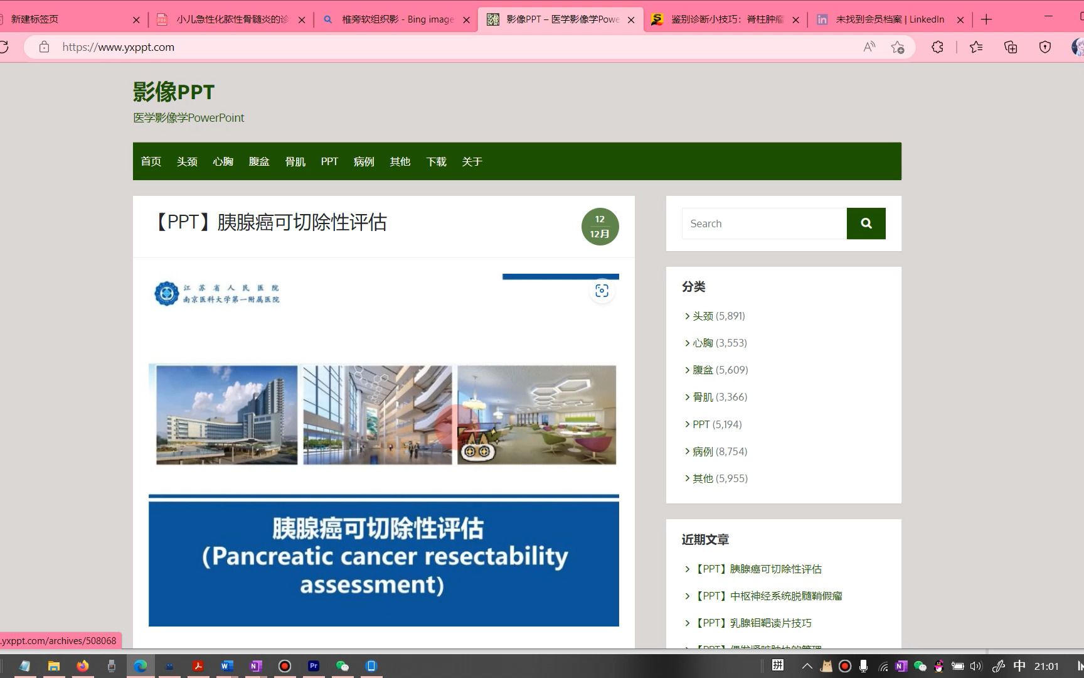Open 头颈 in the navigation bar
The height and width of the screenshot is (678, 1084).
point(187,161)
